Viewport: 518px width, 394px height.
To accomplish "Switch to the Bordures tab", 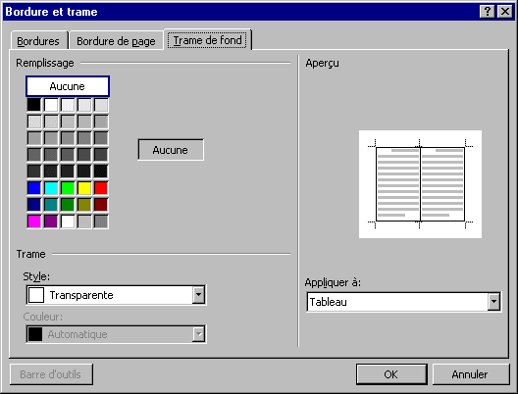I will point(38,41).
